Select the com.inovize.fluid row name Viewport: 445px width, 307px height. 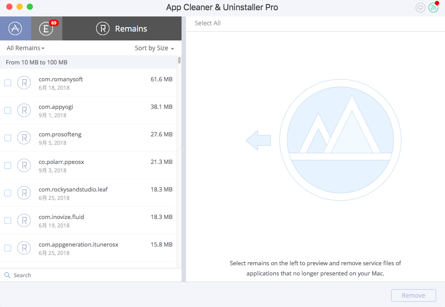[61, 217]
